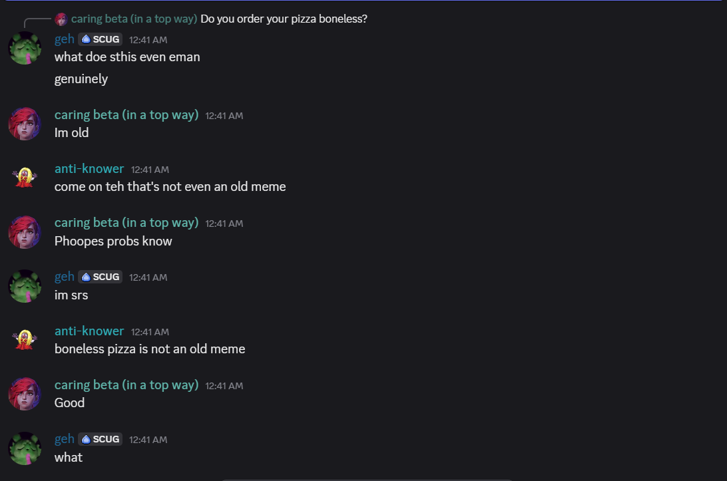This screenshot has width=727, height=481.
Task: Click caring beta's username in the reply preview
Action: pyautogui.click(x=134, y=19)
